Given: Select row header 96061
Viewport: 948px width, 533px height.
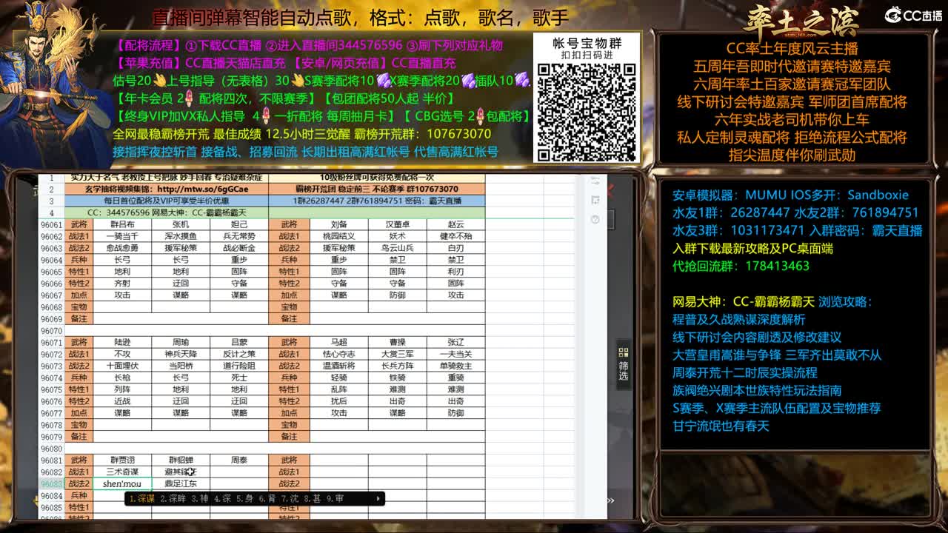Looking at the screenshot, I should click(52, 224).
